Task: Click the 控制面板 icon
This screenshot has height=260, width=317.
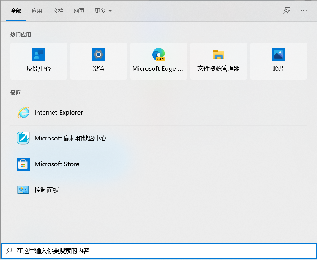Action: pos(23,190)
